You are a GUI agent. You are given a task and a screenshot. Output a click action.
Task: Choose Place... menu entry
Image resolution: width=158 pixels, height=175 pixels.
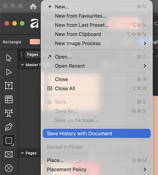pos(97,160)
